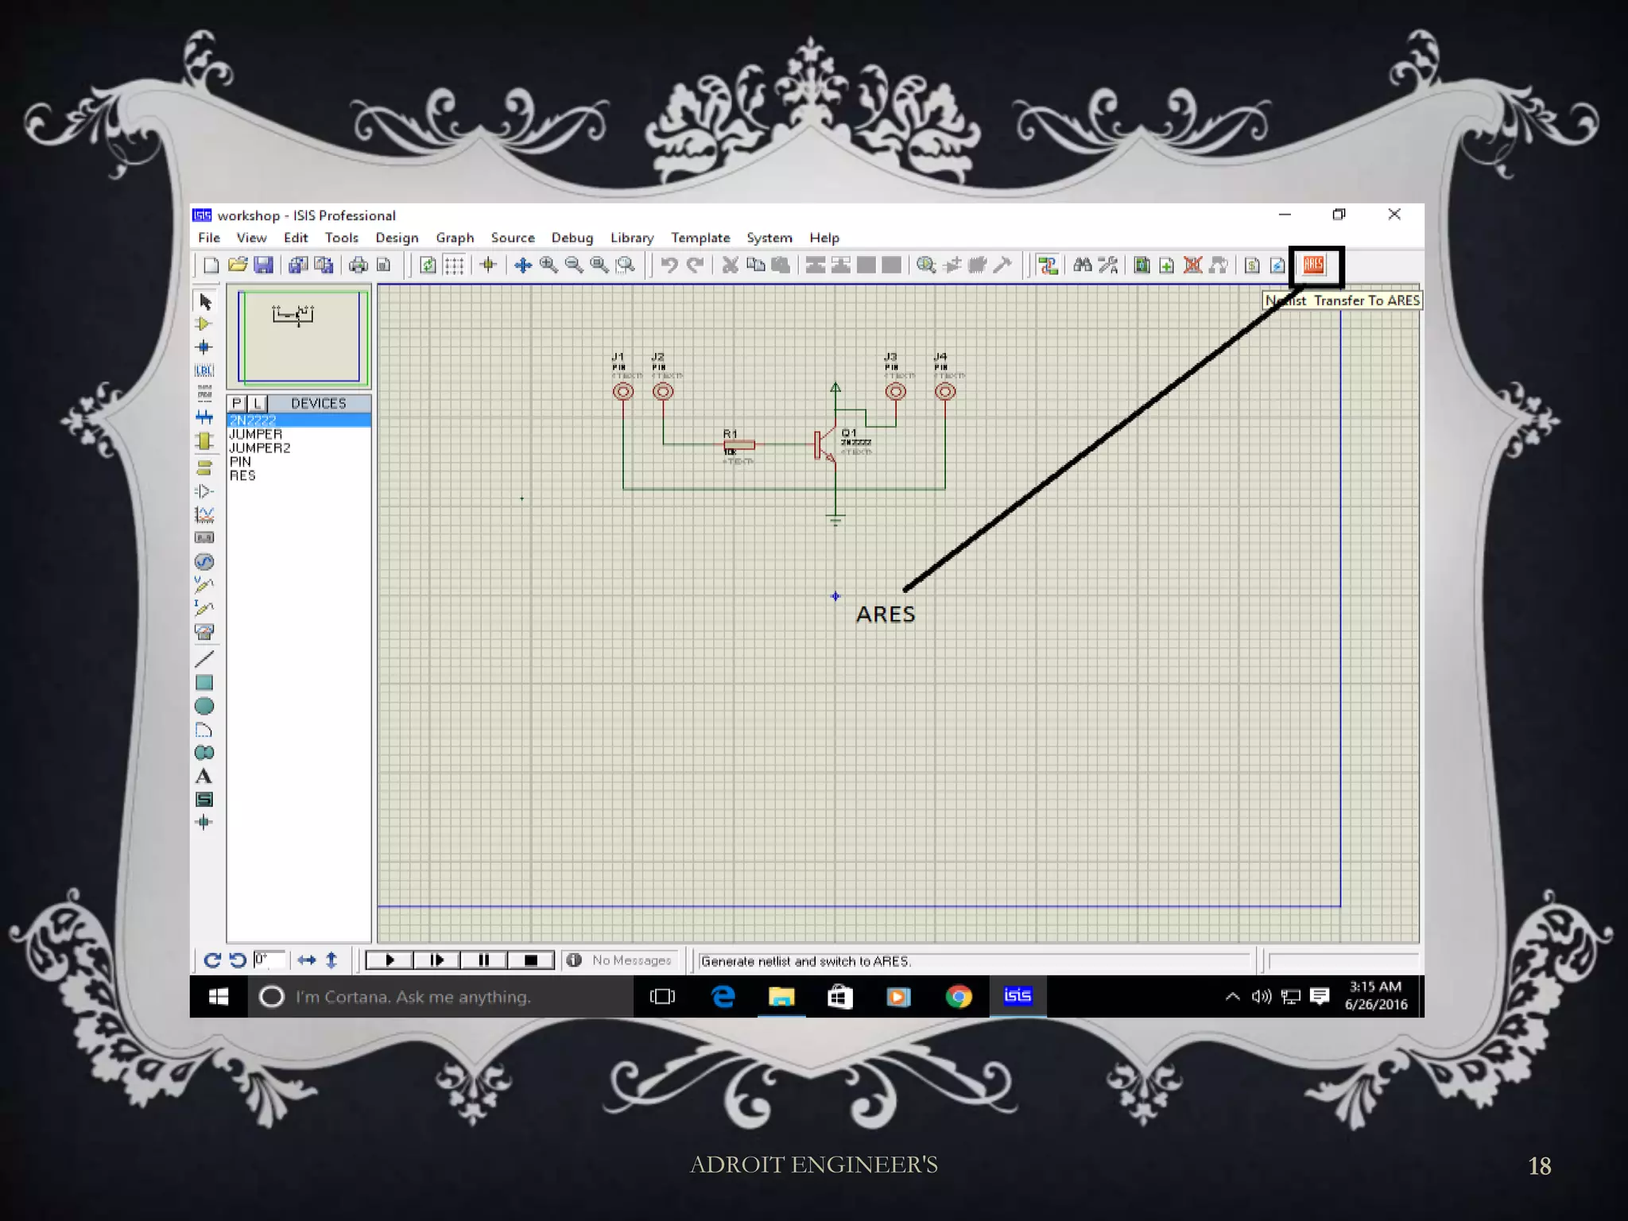Select the 2D circle graphics tool
Image resolution: width=1628 pixels, height=1221 pixels.
pos(203,706)
